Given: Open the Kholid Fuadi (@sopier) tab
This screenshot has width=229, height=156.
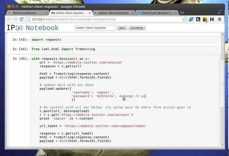Looking at the screenshot, I should (x=157, y=13).
